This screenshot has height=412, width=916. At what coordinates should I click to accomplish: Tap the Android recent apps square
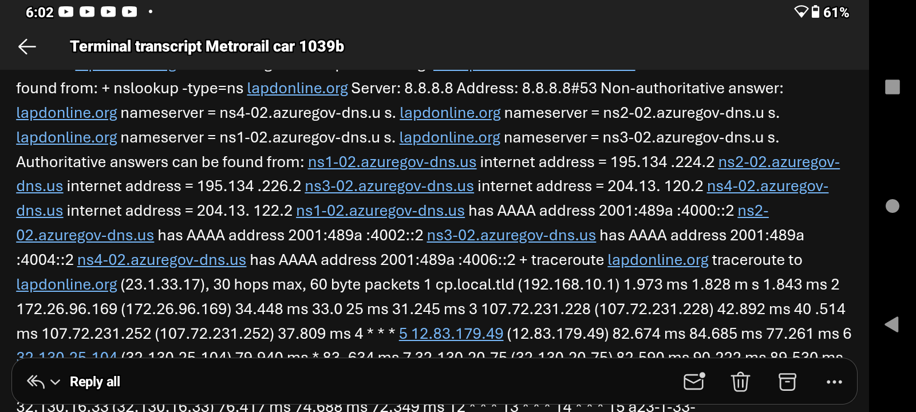point(892,87)
